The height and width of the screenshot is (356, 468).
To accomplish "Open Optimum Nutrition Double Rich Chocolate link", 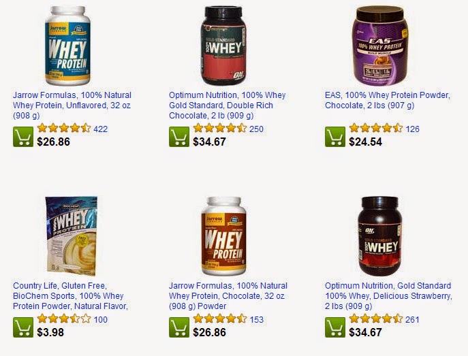I will click(227, 106).
